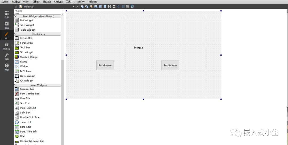Click the widget box vertical scrollbar thumb
288x145 pixels.
coord(62,102)
